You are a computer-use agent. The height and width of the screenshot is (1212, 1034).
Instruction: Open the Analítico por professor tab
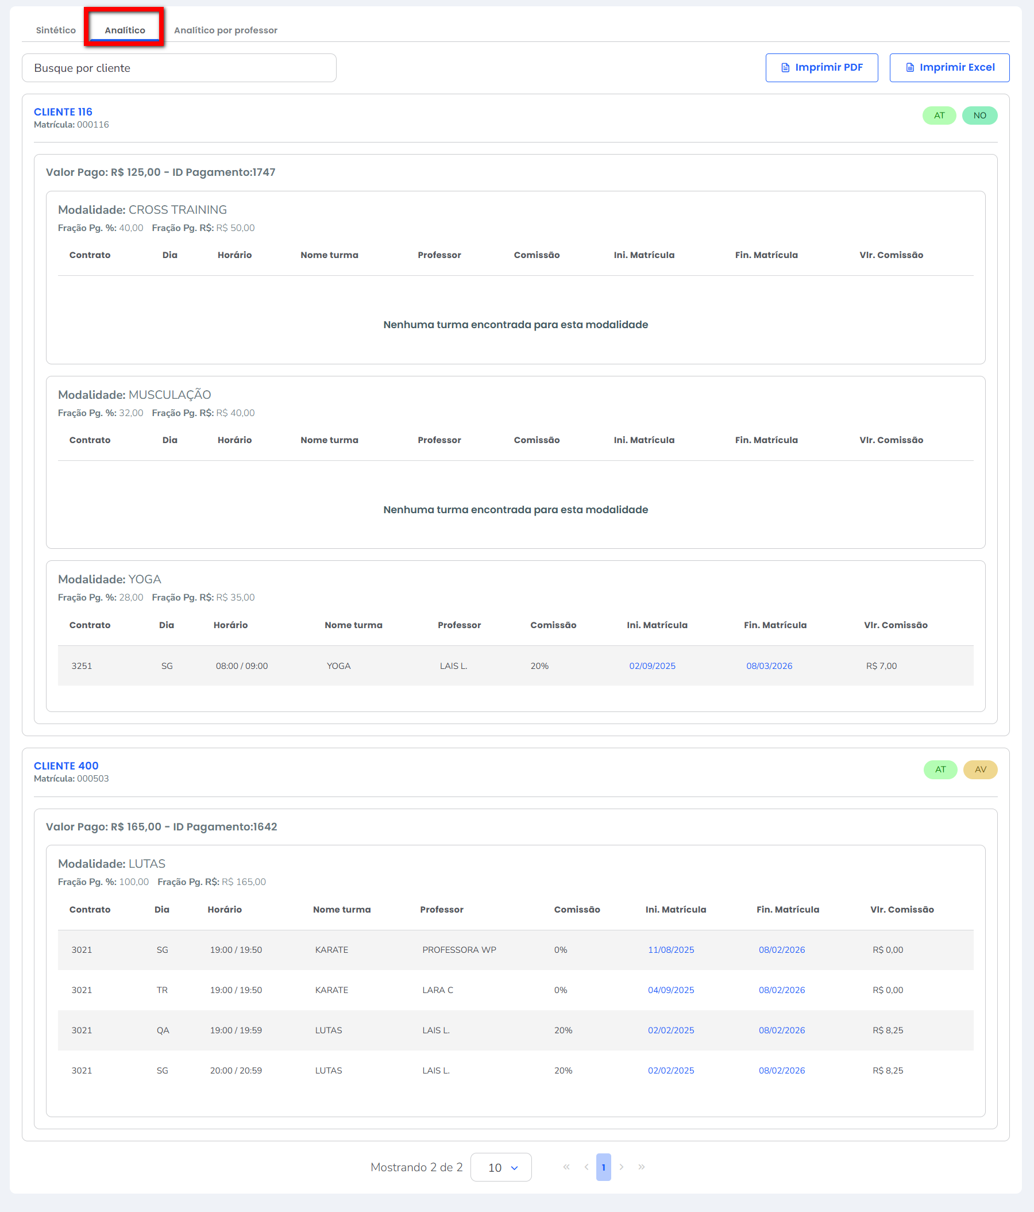coord(225,30)
